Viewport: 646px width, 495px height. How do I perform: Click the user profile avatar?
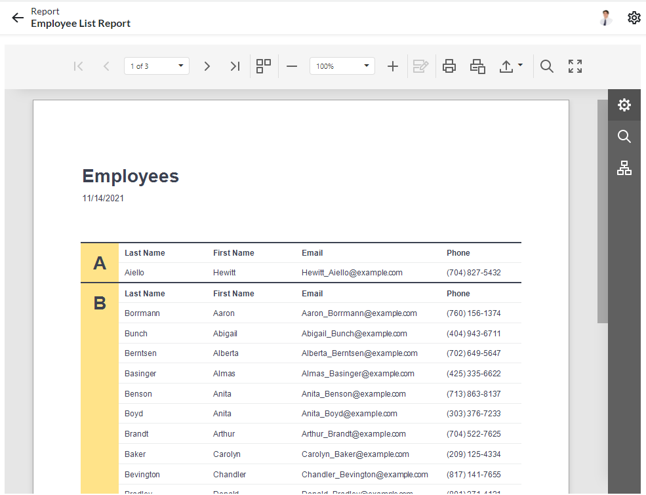coord(605,18)
